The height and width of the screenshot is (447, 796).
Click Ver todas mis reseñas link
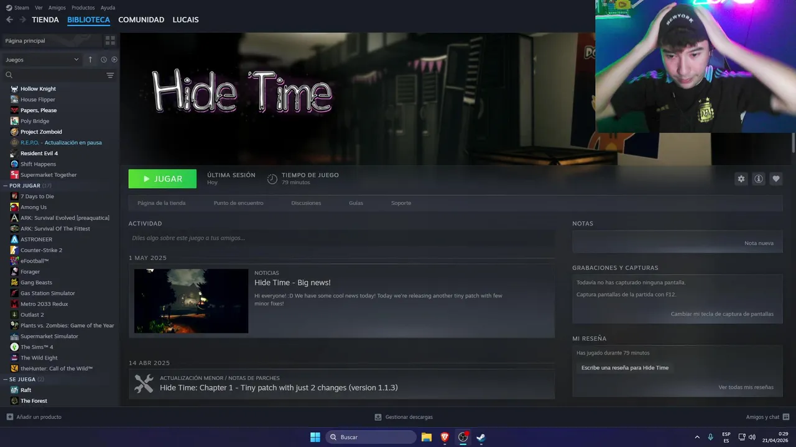(x=746, y=387)
